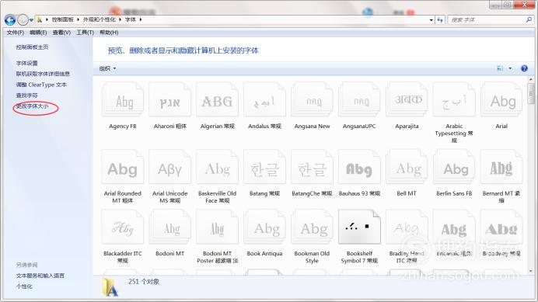The width and height of the screenshot is (538, 302).
Task: Open 查找字符 link
Action: pyautogui.click(x=26, y=95)
